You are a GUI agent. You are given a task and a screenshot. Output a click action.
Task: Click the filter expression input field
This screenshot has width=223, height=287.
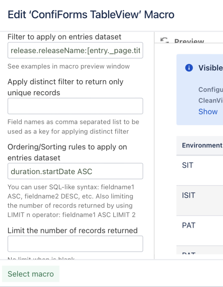(x=75, y=50)
